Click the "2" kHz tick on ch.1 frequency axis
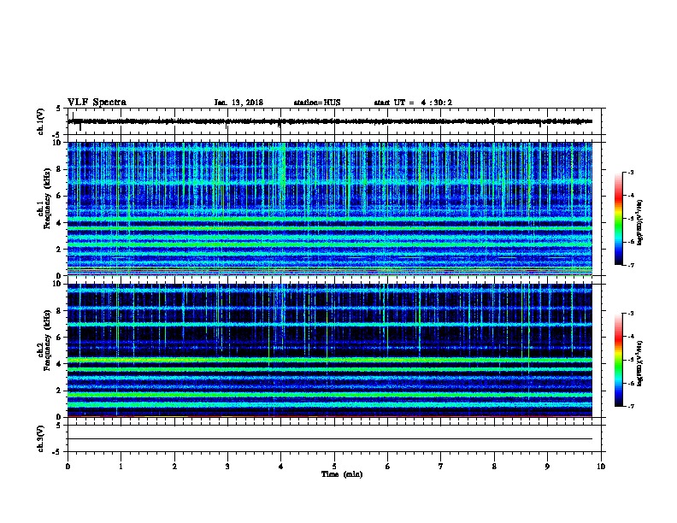 pos(59,249)
